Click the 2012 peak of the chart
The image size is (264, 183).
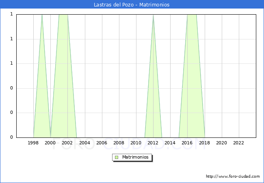(x=153, y=15)
